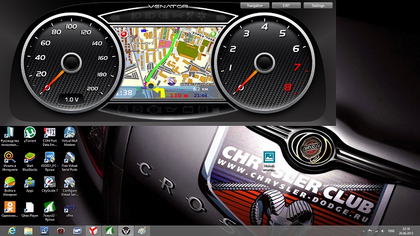Screen dimensions: 420x236
Task: Open the Одноклассники desktop shortcut
Action: coord(10,209)
